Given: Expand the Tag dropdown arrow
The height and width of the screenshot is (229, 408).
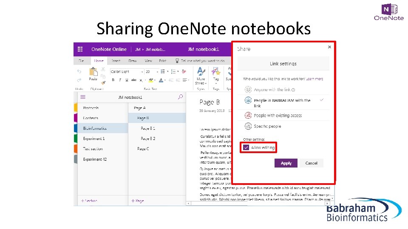Looking at the screenshot, I should click(216, 84).
